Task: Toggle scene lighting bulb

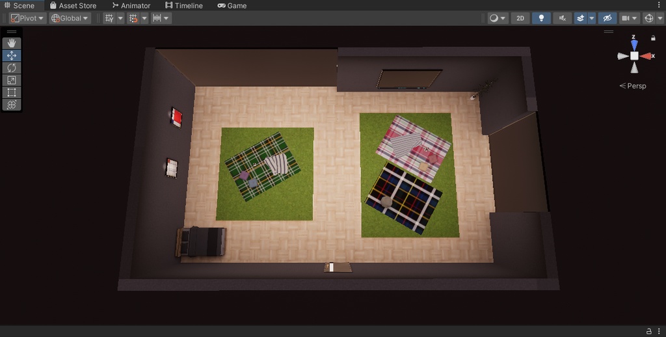Action: point(541,18)
